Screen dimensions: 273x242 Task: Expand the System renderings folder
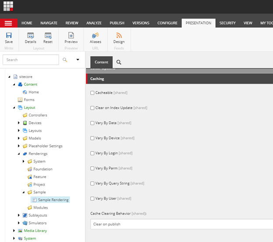[x=24, y=161]
